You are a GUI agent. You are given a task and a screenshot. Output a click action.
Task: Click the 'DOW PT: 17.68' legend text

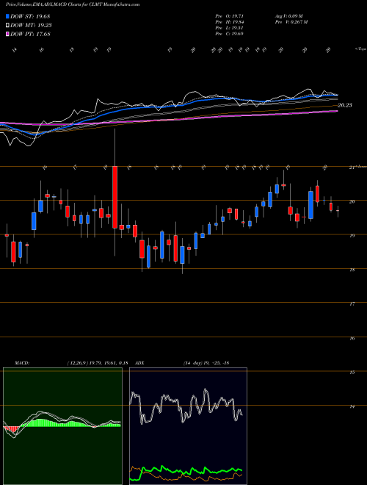30,34
